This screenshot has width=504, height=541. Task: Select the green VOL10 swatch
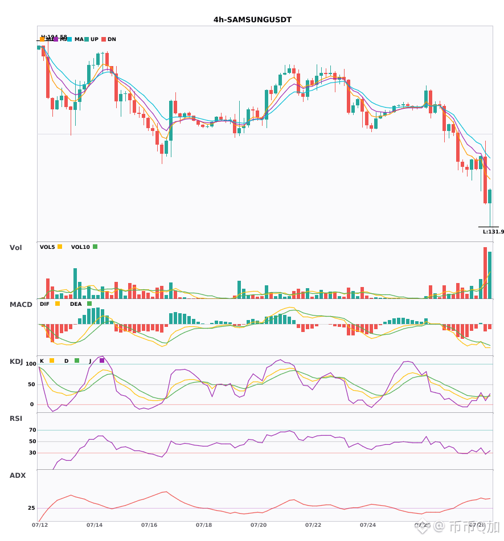pos(95,247)
